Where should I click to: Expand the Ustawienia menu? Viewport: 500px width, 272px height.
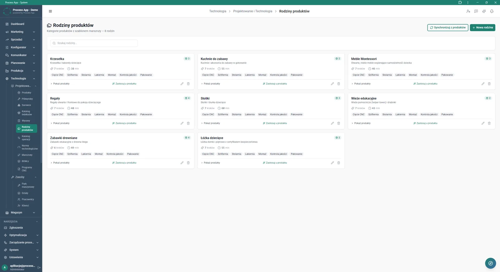point(20,257)
